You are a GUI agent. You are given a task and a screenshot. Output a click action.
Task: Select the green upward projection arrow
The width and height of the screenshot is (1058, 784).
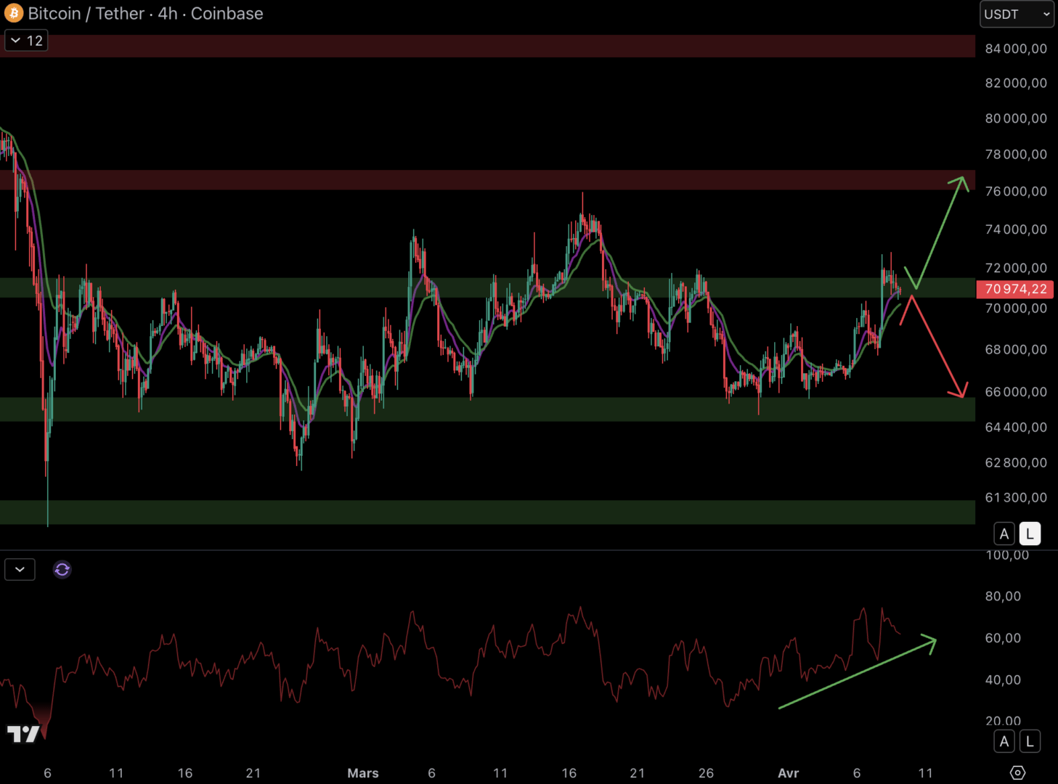click(x=942, y=232)
